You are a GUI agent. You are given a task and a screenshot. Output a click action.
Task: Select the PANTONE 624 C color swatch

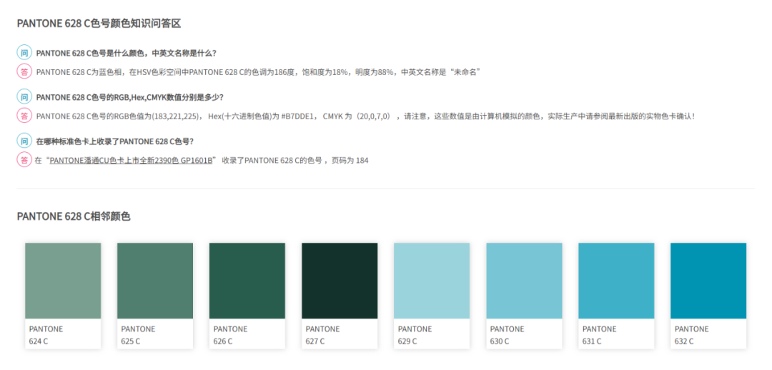pyautogui.click(x=63, y=281)
